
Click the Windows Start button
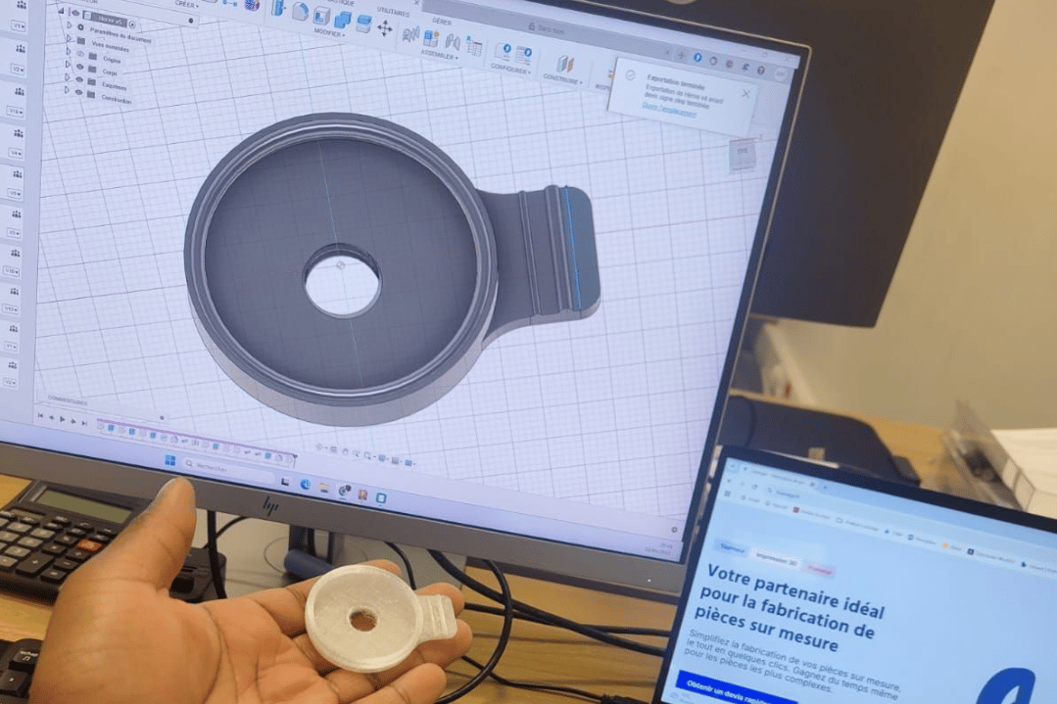[170, 460]
